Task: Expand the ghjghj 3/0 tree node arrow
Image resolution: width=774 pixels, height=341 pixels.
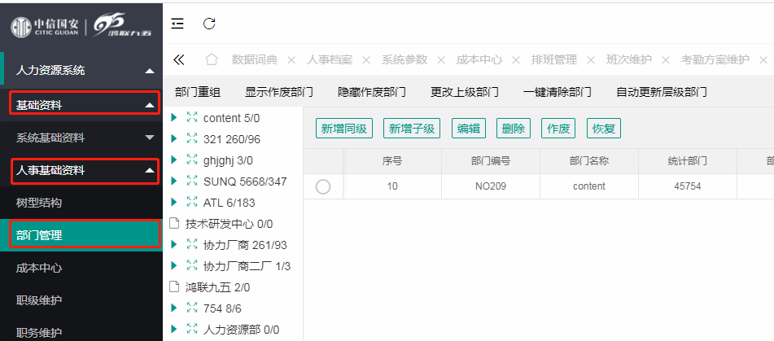Action: tap(173, 160)
